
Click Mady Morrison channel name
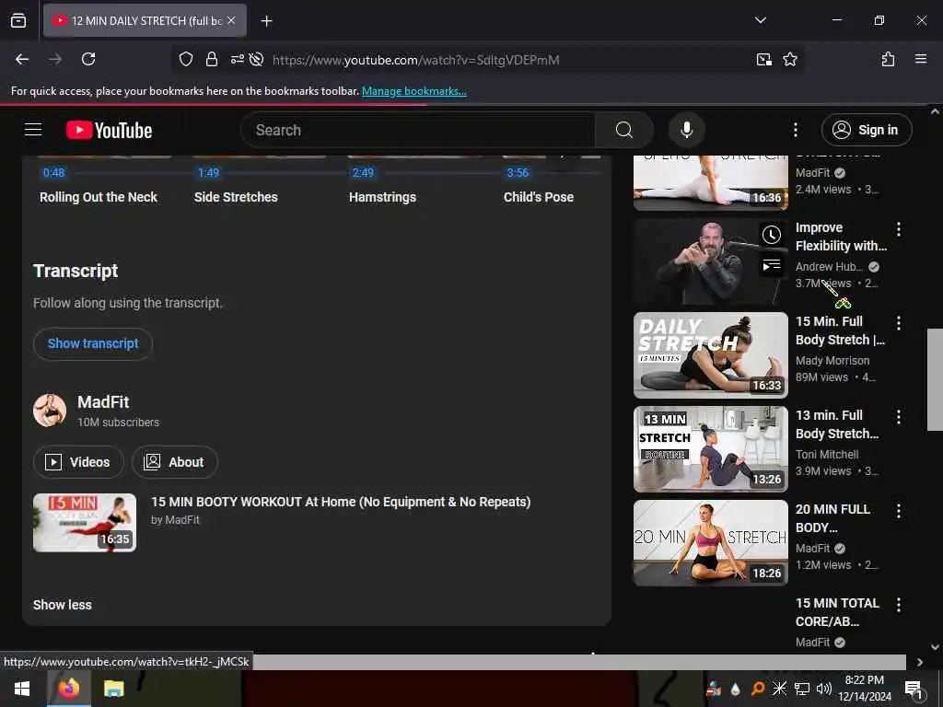click(x=832, y=361)
